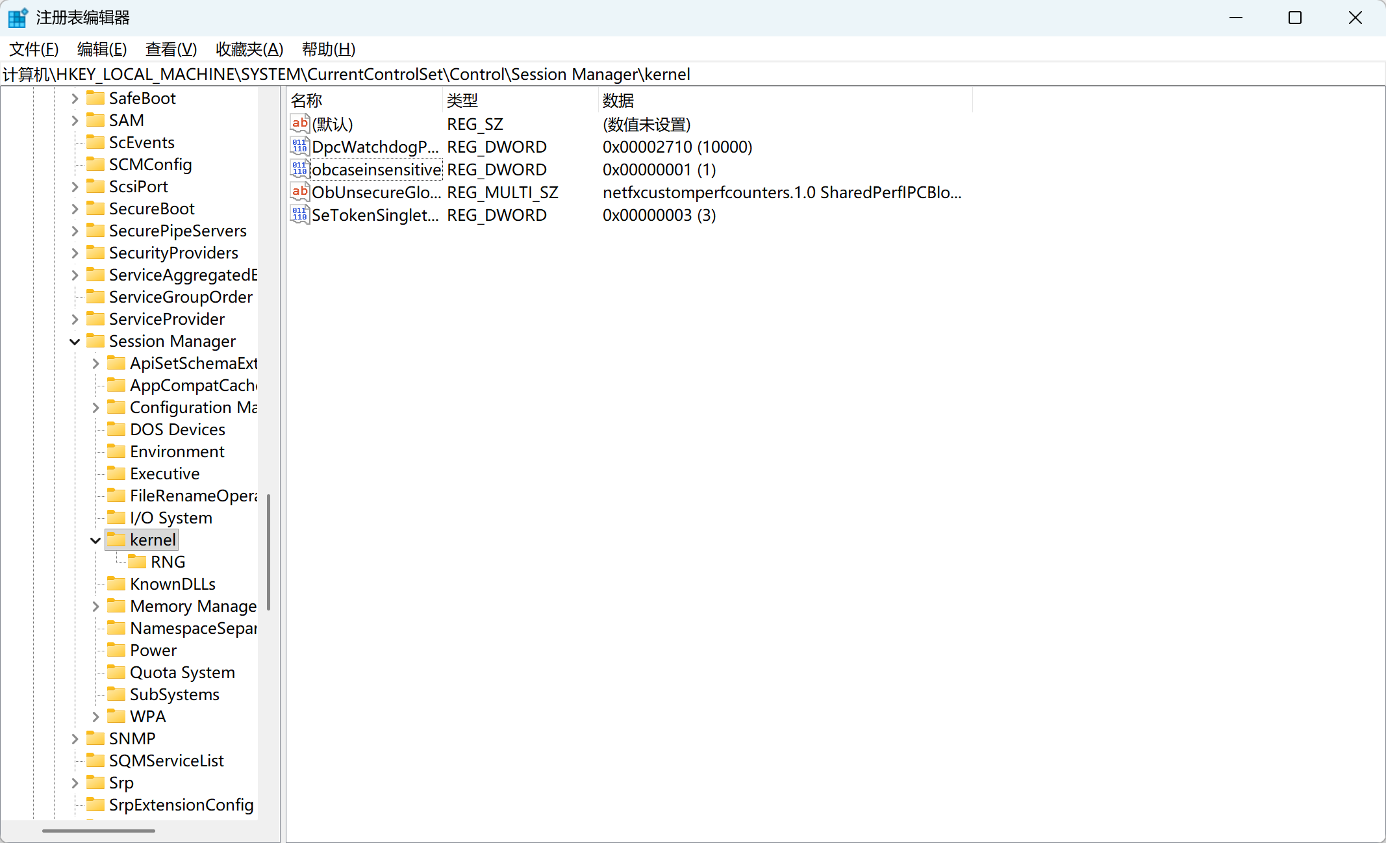
Task: Click the SeTokenSinglet... DWORD value icon
Action: [299, 215]
